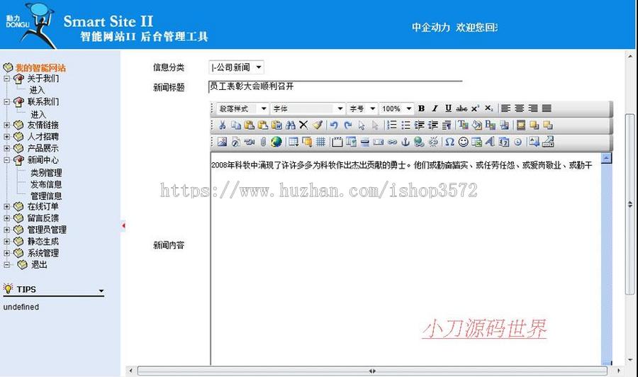Insert special character with Omega icon
The width and height of the screenshot is (638, 377).
tap(449, 142)
